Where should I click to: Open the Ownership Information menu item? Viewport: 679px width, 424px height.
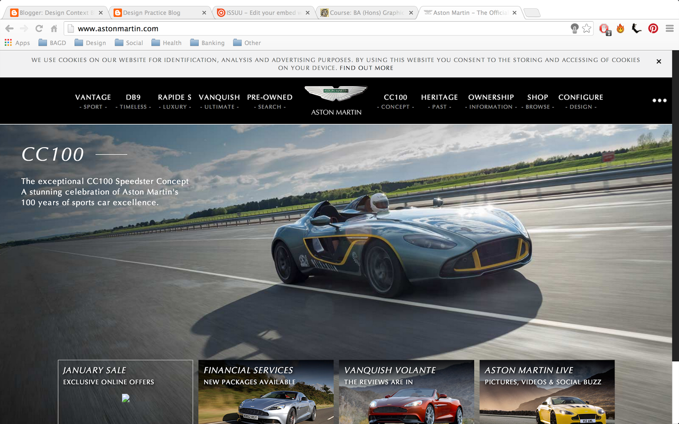(x=491, y=101)
